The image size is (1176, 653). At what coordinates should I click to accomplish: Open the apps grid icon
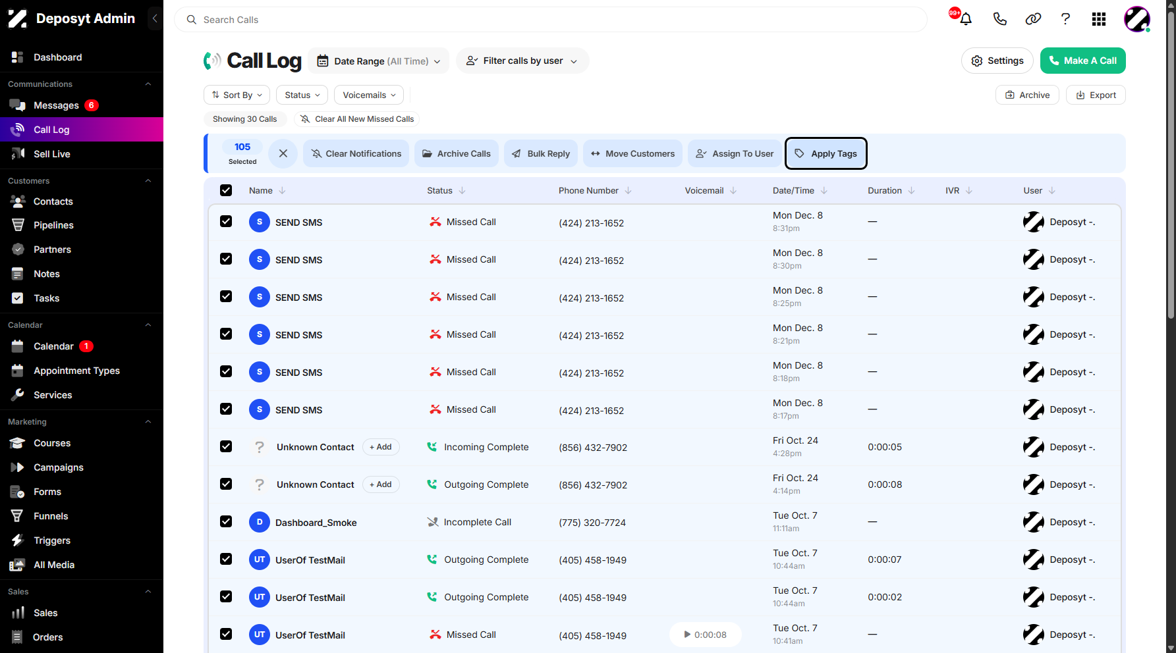pyautogui.click(x=1099, y=19)
